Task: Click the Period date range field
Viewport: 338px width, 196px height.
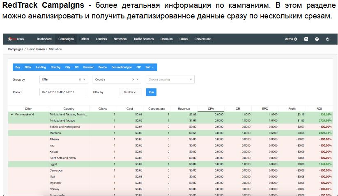Action: pyautogui.click(x=64, y=92)
